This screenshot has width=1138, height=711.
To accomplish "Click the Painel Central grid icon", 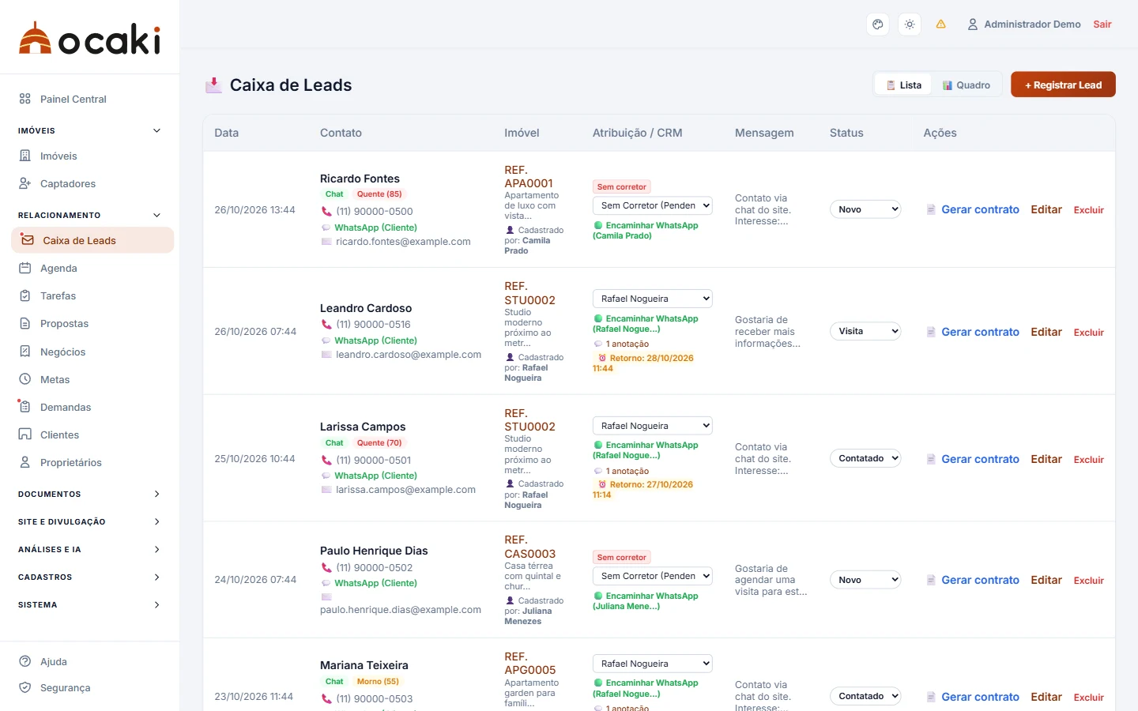I will [x=25, y=99].
